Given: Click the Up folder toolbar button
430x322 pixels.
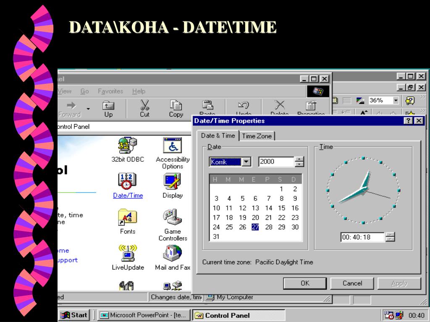Looking at the screenshot, I should pyautogui.click(x=108, y=109).
